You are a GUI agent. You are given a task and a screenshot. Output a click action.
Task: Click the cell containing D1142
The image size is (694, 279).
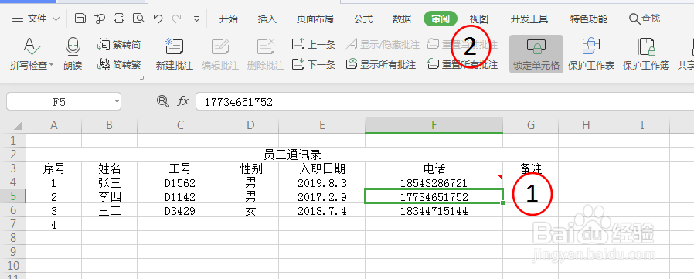pos(180,196)
